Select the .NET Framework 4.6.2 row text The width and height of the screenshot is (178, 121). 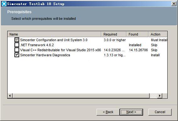coord(37,45)
